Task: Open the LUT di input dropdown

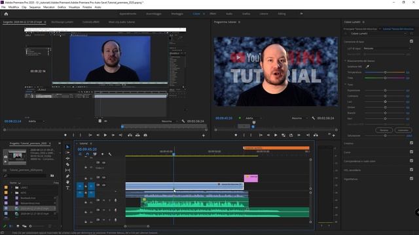Action: point(387,48)
